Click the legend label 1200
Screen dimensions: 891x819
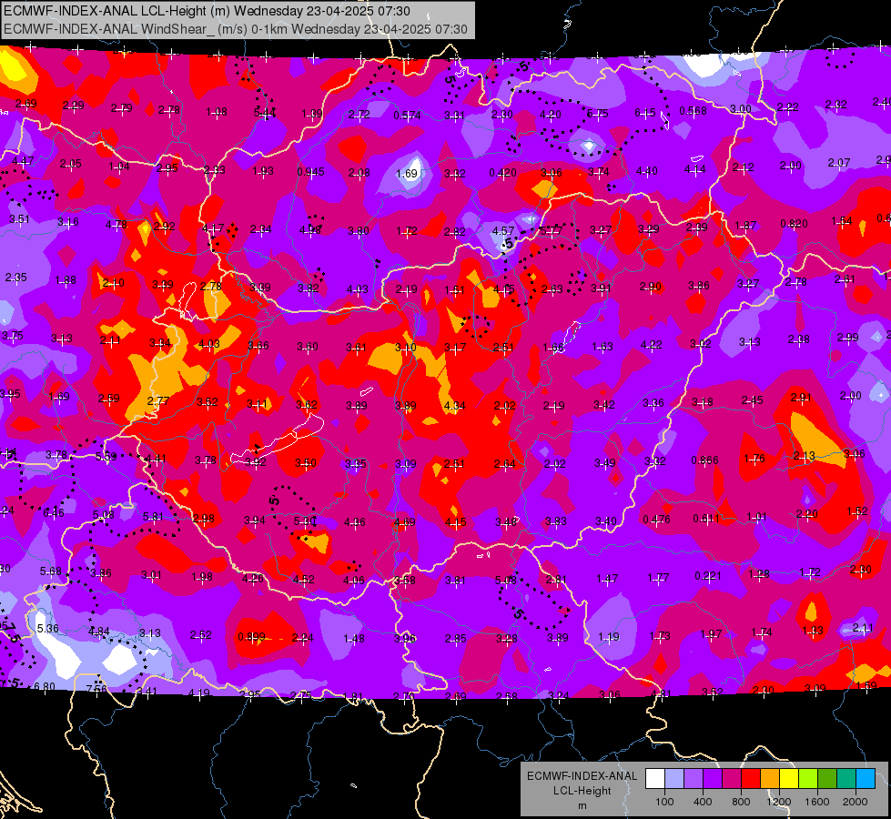778,802
